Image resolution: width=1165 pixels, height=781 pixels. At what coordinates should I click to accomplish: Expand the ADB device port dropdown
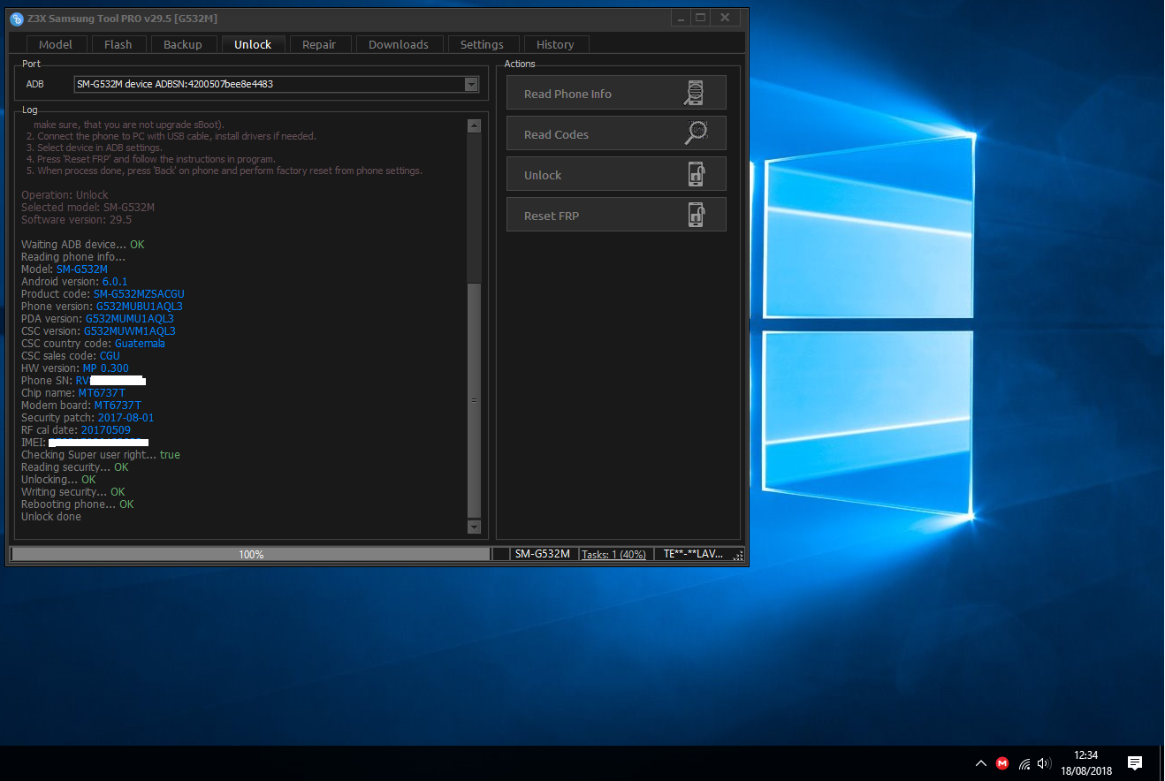471,85
